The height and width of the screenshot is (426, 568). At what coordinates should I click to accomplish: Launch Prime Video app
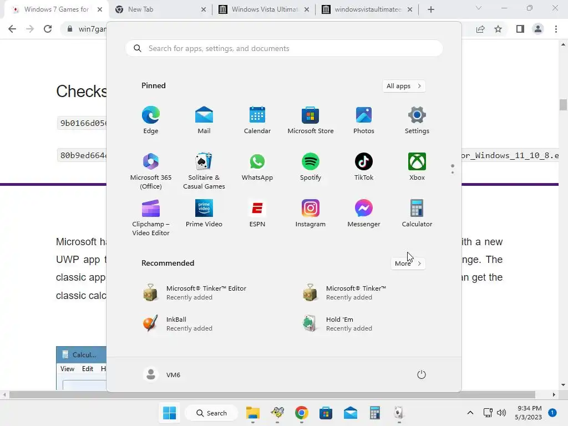pyautogui.click(x=204, y=214)
